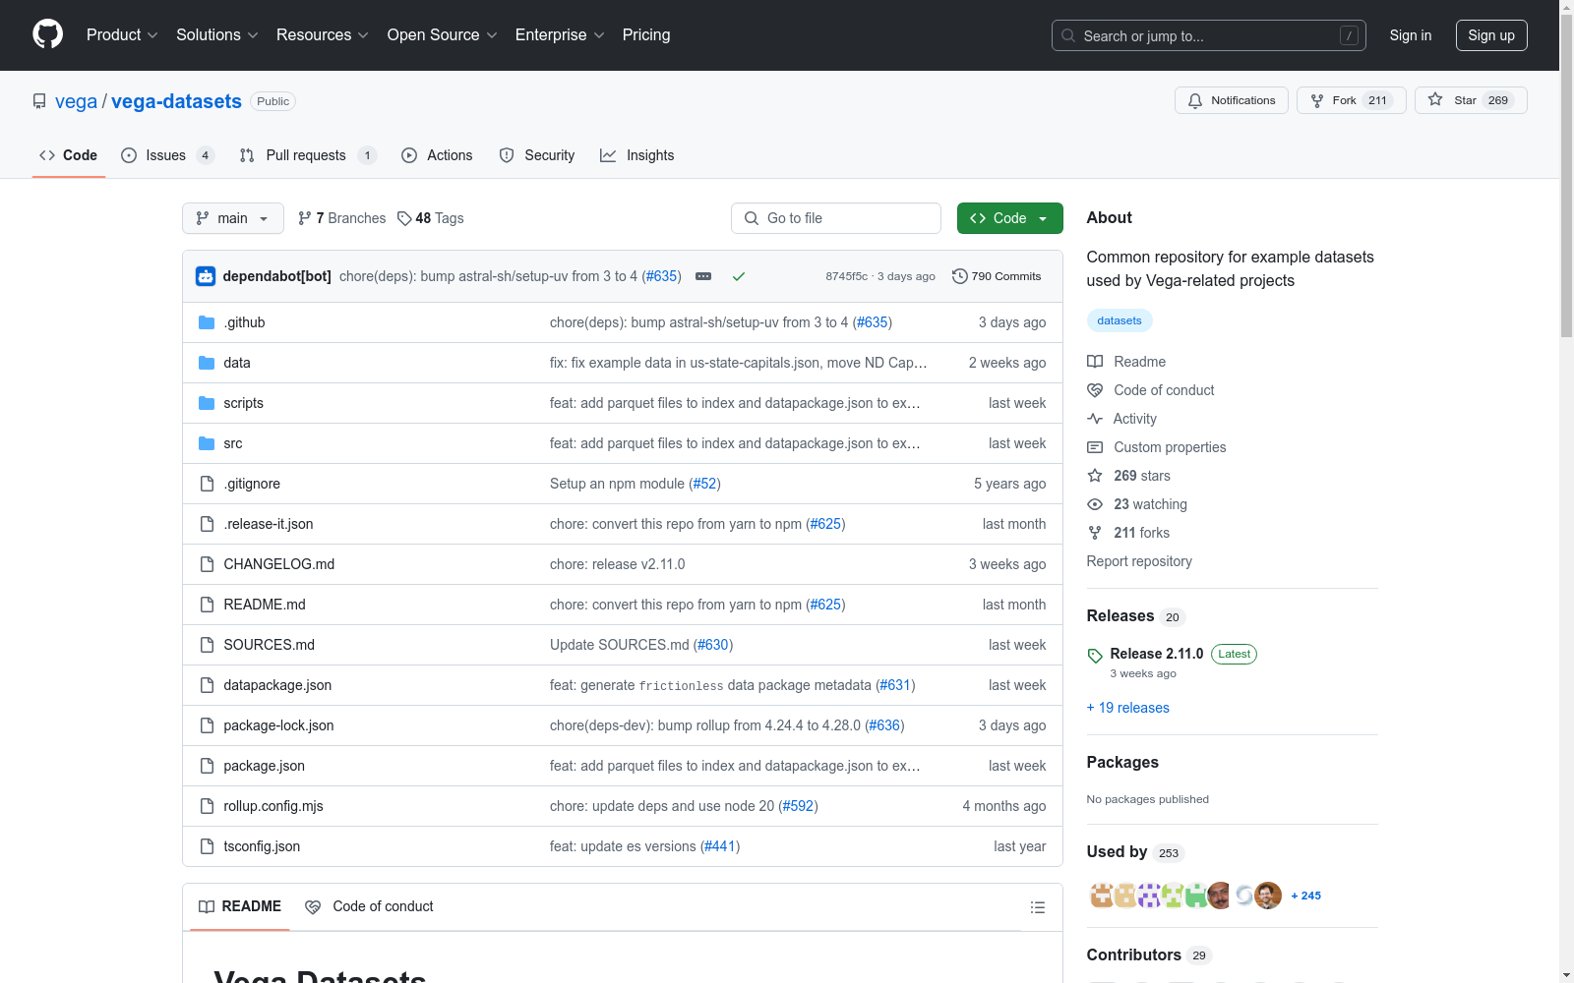The image size is (1574, 983).
Task: Click the green check status icon
Action: click(739, 276)
